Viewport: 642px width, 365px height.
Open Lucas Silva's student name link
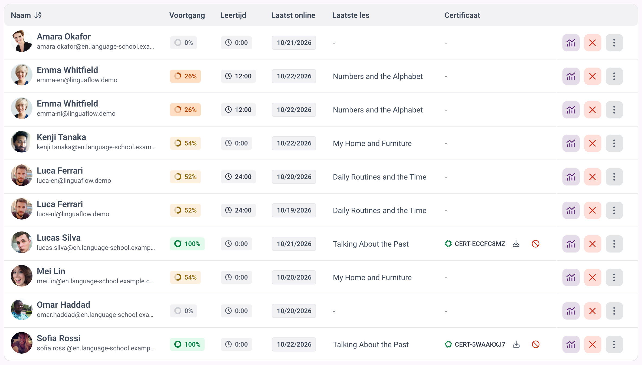(x=59, y=238)
